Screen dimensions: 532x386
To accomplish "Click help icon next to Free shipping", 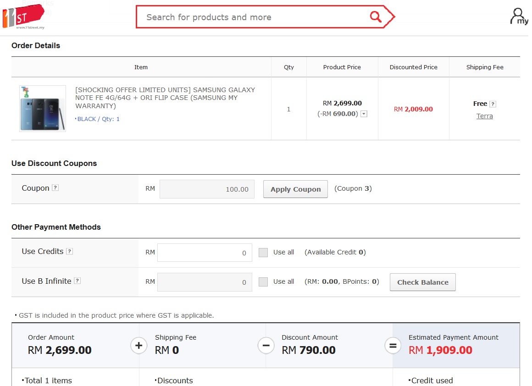I will click(493, 104).
